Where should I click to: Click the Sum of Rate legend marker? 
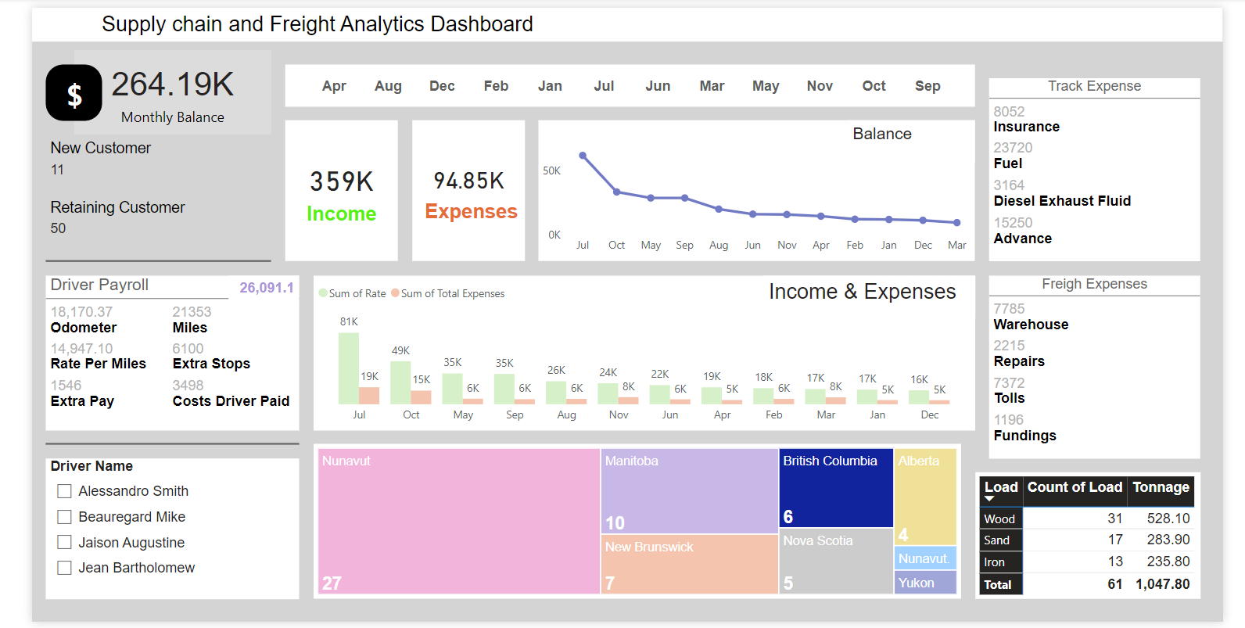point(323,293)
